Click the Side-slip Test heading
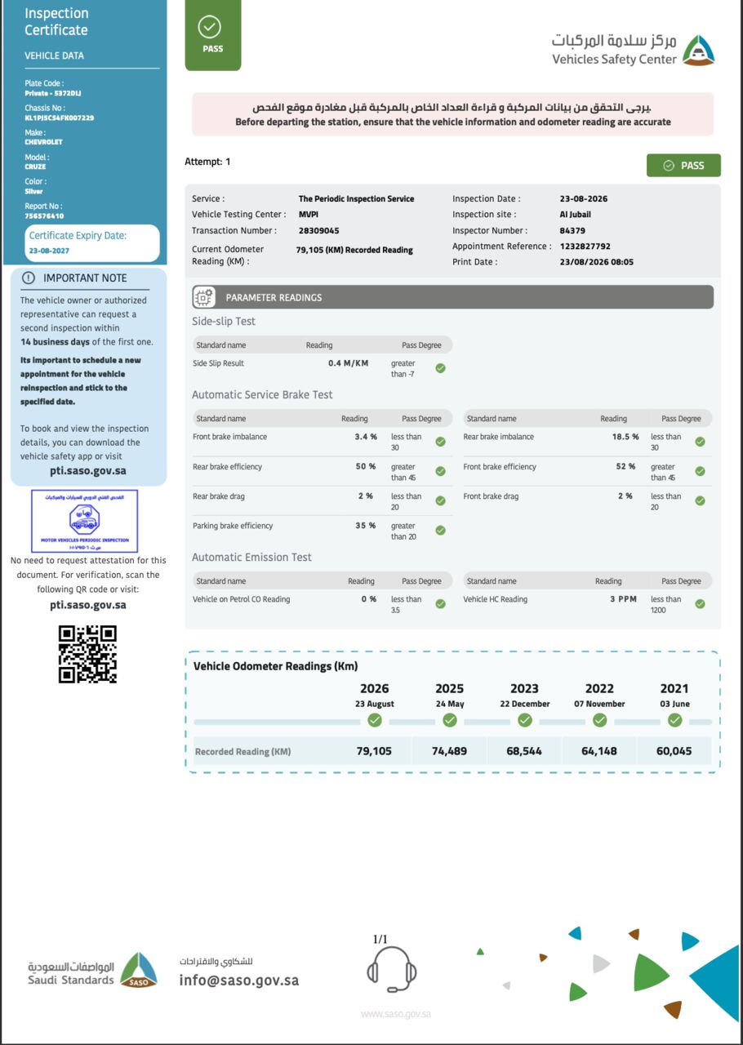Screen dimensions: 743x1045 [x=224, y=322]
